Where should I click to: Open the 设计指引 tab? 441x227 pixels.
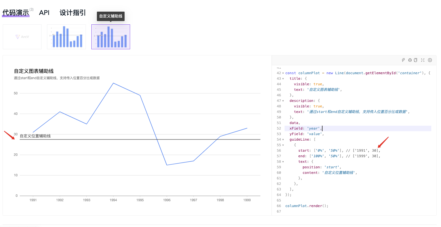pos(73,13)
